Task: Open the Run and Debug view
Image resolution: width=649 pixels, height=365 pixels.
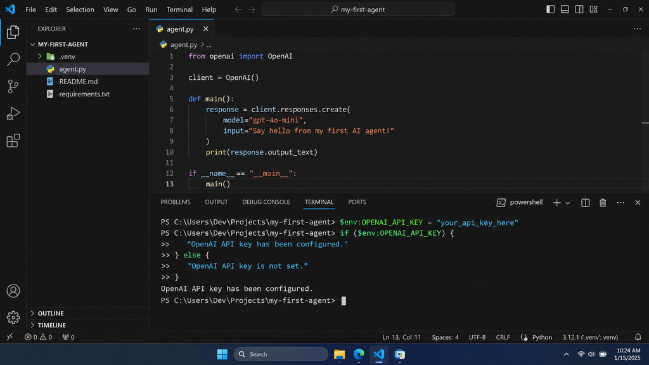Action: 13,113
